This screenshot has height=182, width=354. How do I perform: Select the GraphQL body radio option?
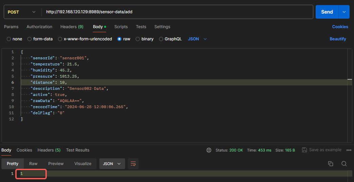tap(161, 39)
